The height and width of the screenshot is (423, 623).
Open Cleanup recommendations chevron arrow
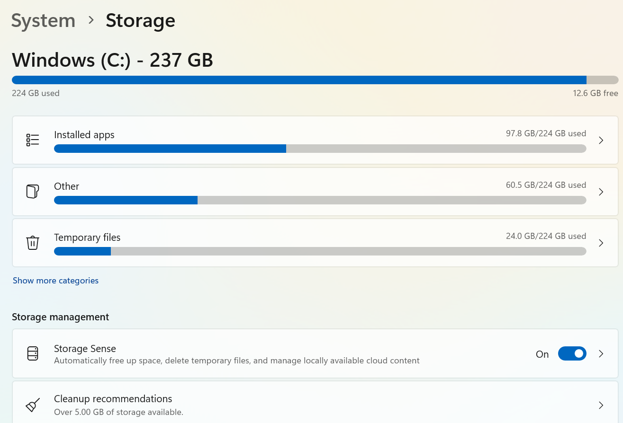tap(601, 405)
